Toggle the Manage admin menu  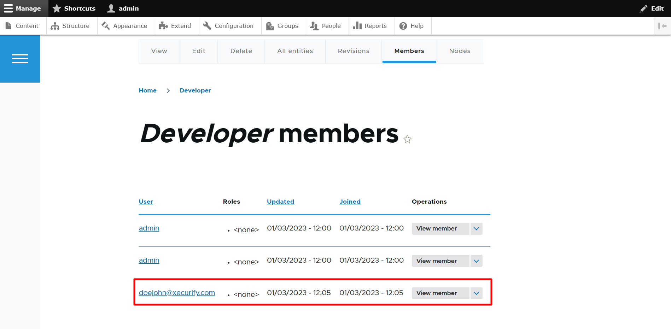pyautogui.click(x=23, y=8)
